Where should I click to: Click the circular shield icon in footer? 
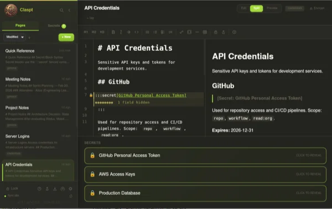pyautogui.click(x=63, y=189)
